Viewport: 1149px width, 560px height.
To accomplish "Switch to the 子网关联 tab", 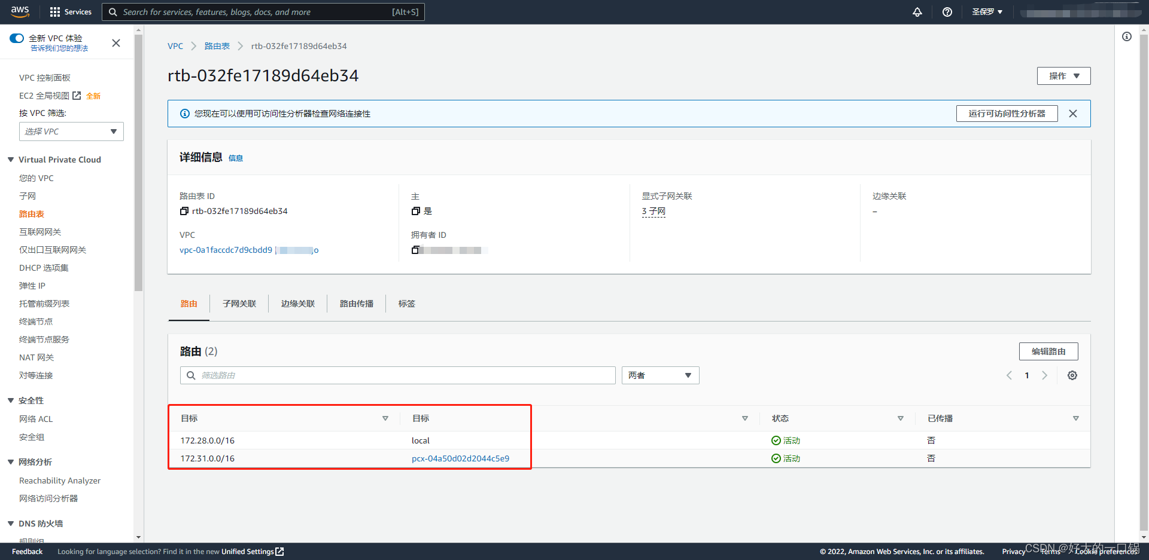I will (x=239, y=304).
